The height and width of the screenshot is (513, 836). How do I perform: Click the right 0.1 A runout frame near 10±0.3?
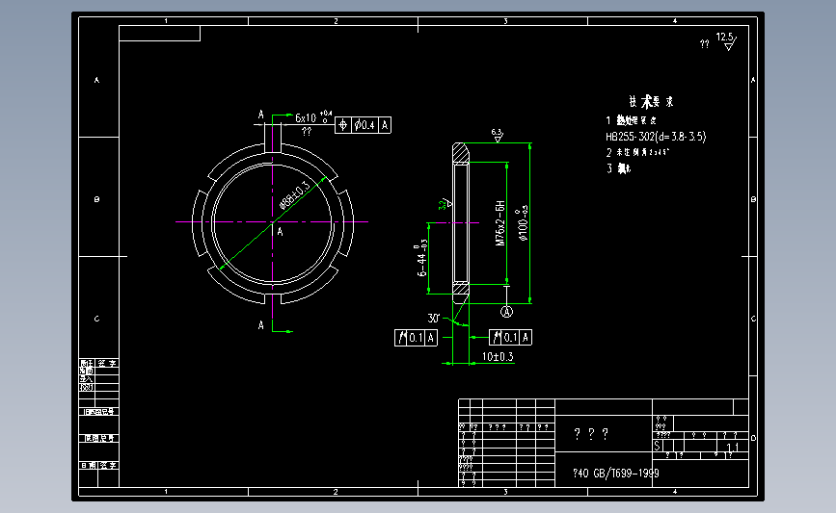[x=511, y=338]
